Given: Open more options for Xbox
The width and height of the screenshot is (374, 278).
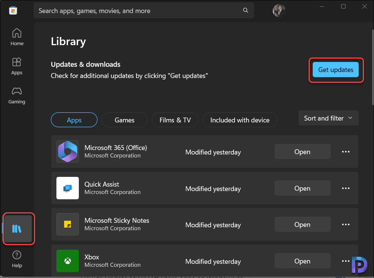Looking at the screenshot, I should pyautogui.click(x=345, y=261).
